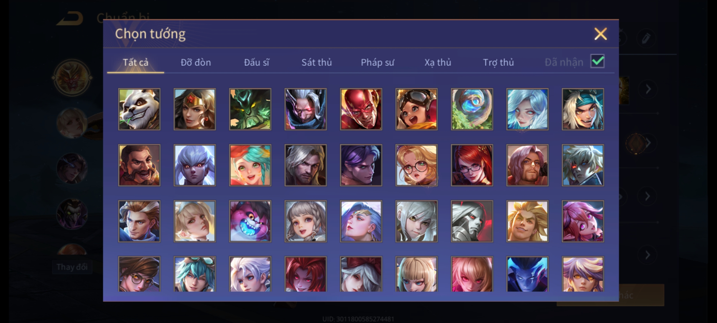Viewport: 717px width, 323px height.
Task: Toggle the Đã nhận checkbox
Action: pyautogui.click(x=597, y=61)
